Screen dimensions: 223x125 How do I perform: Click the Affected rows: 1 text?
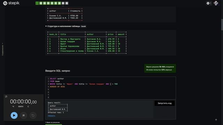[x=56, y=112]
